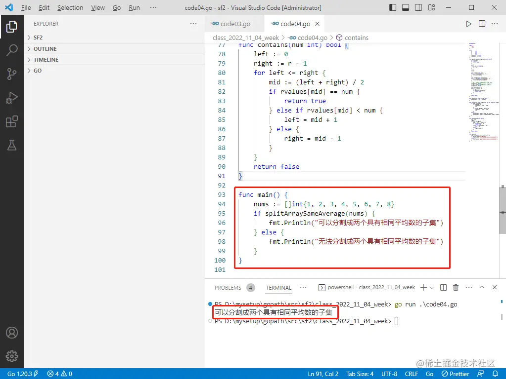Create a new terminal with plus icon
Screen dimensions: 506x379
(x=424, y=287)
